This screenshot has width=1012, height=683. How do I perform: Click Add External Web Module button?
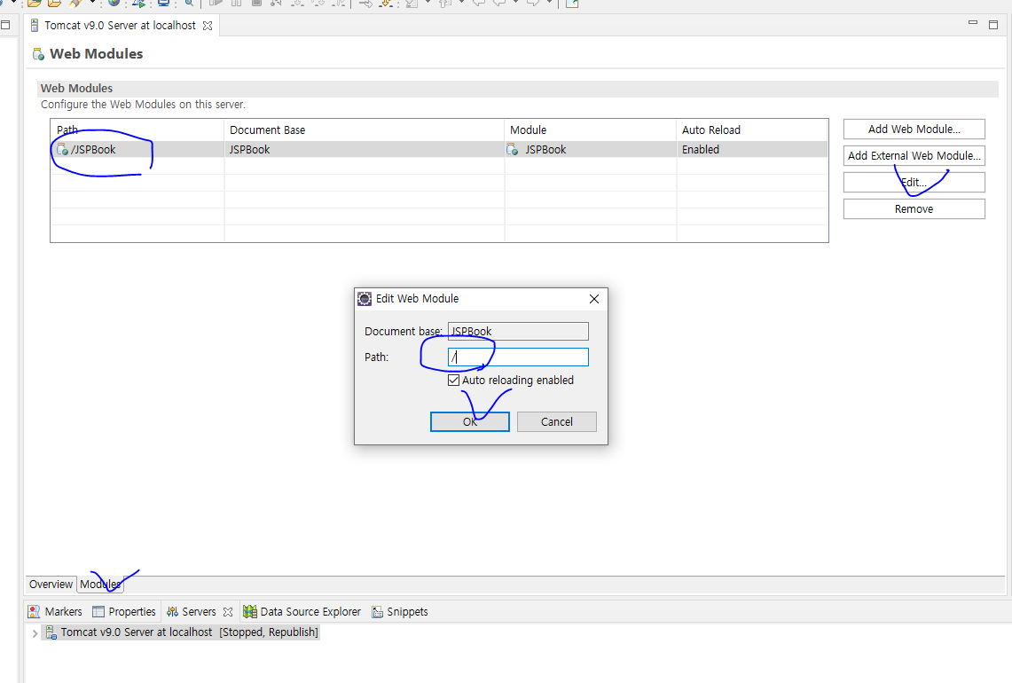tap(914, 155)
